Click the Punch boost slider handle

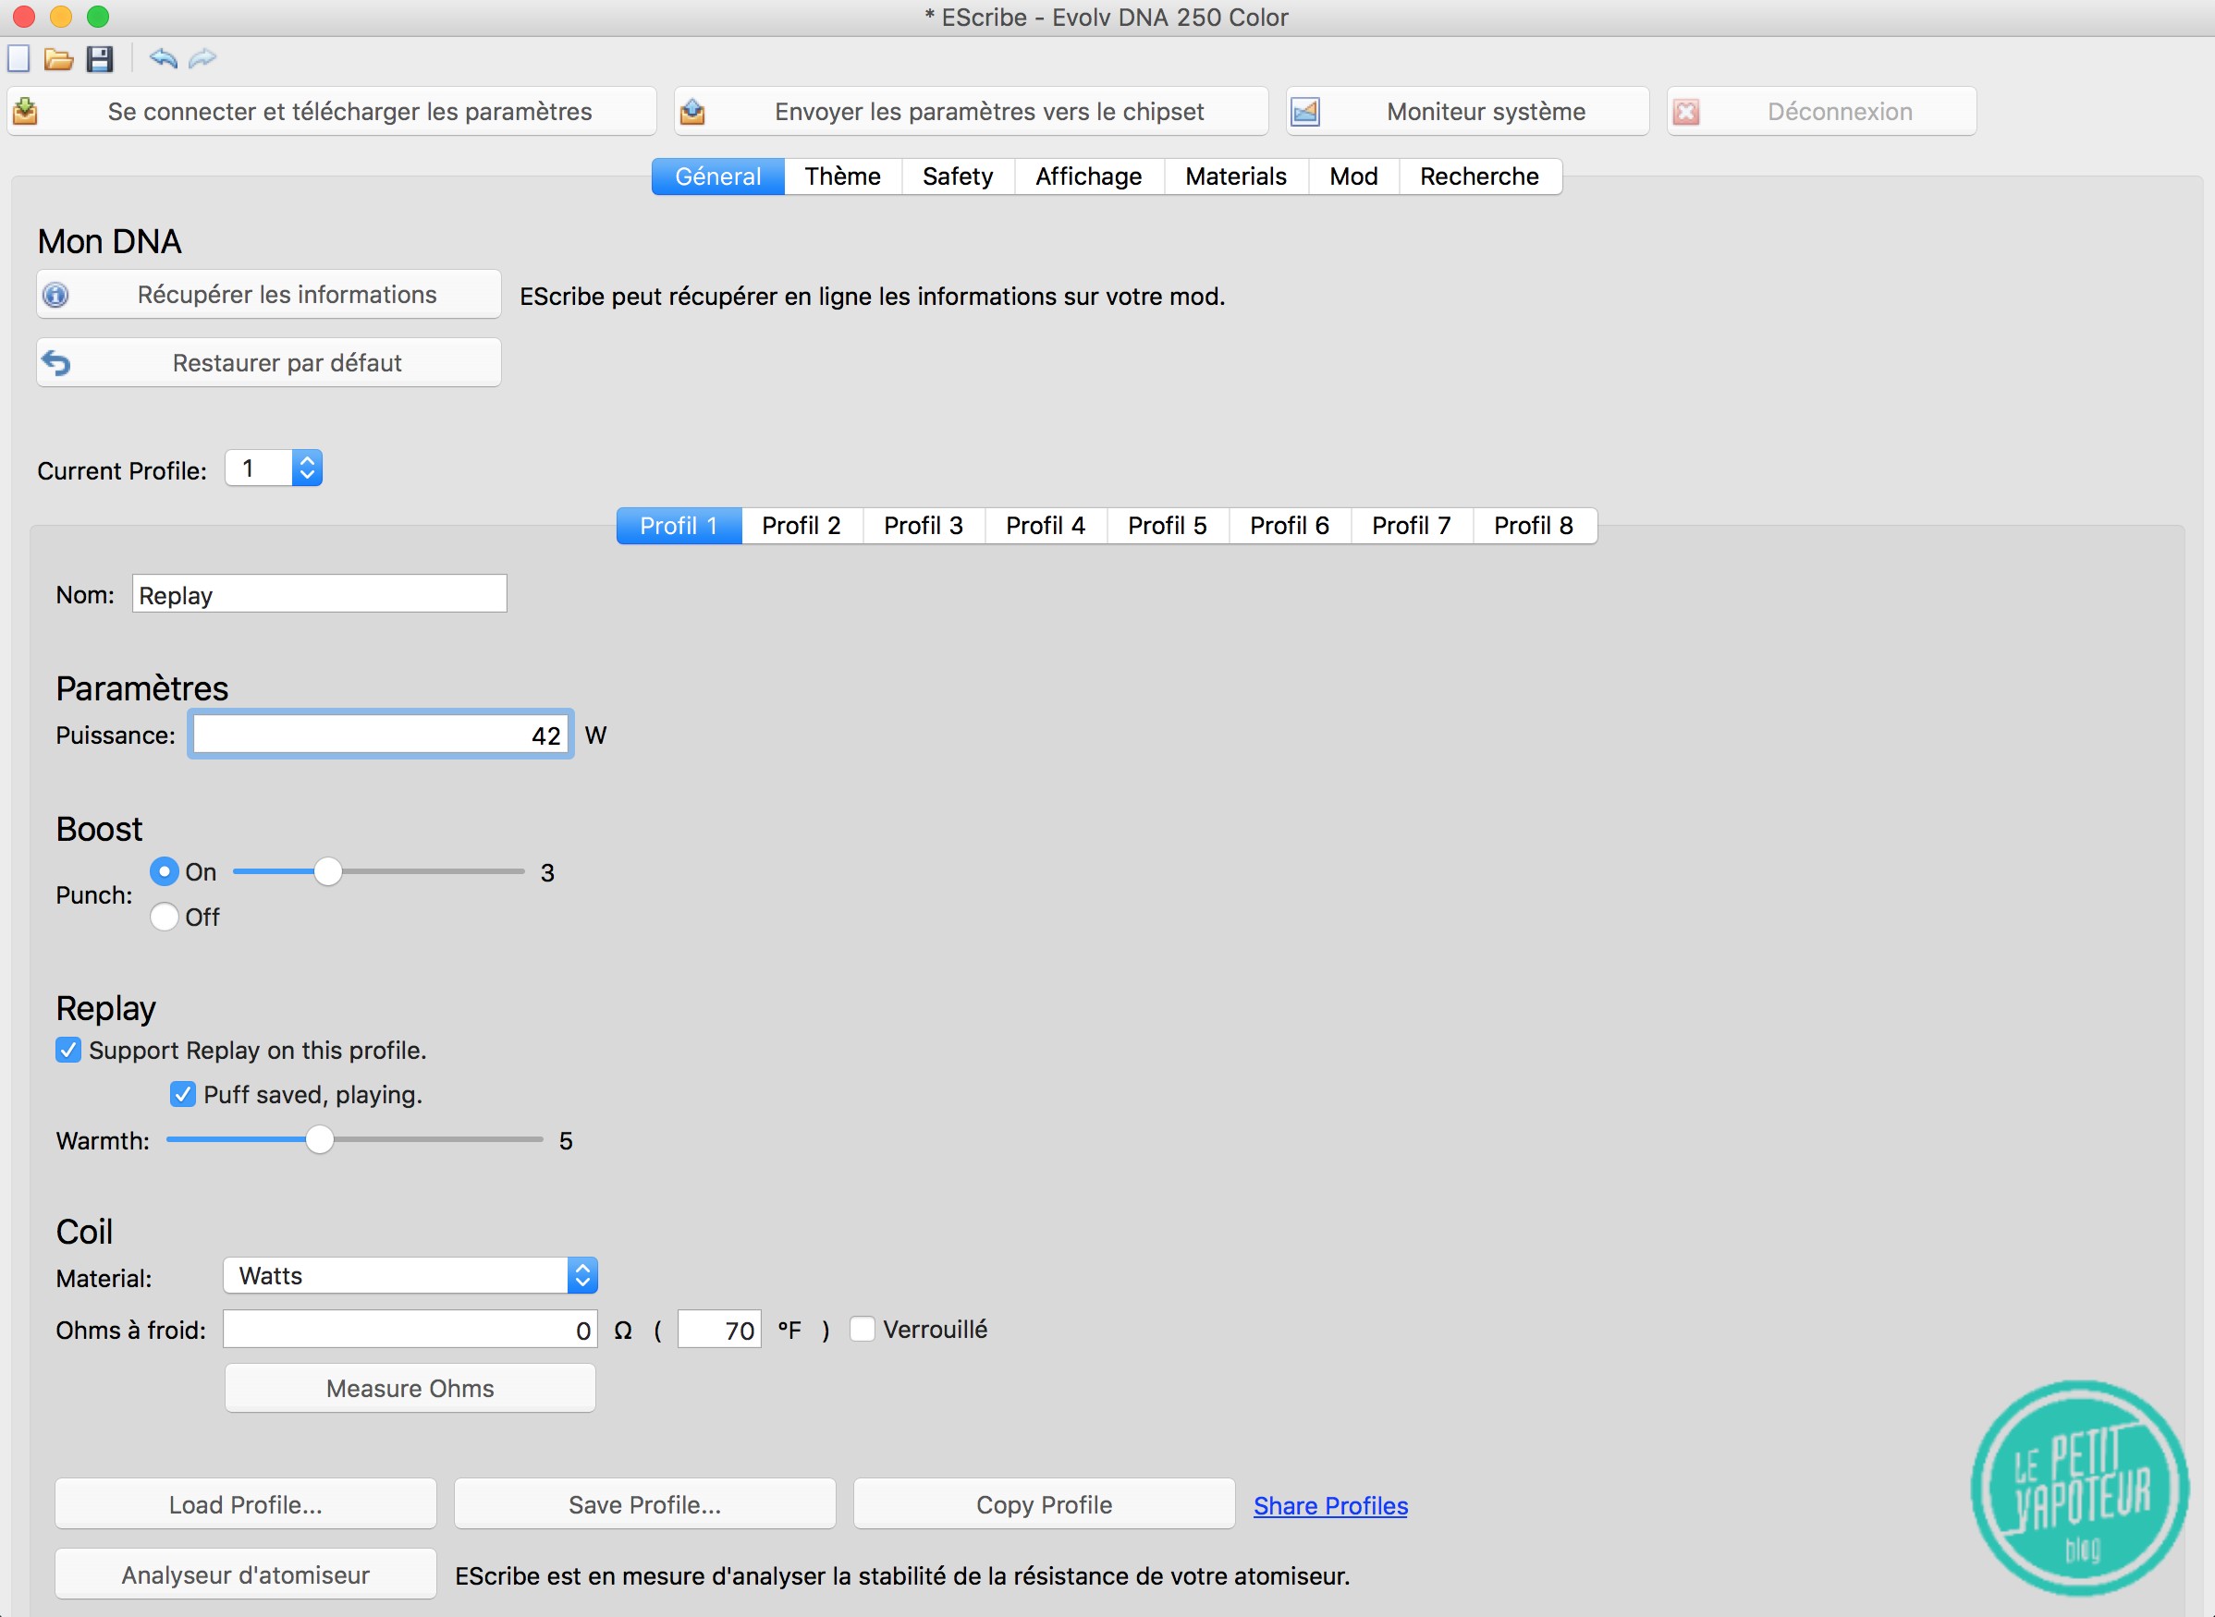pyautogui.click(x=328, y=871)
